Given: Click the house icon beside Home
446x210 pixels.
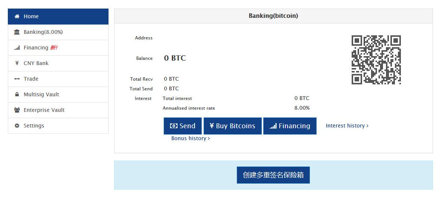Looking at the screenshot, I should pos(17,16).
